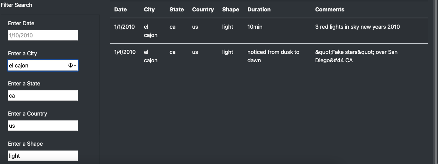Click the Filter Search heading
438x164 pixels.
[16, 5]
